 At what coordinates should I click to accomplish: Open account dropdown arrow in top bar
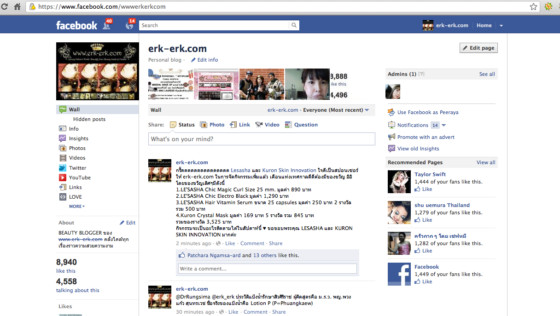click(501, 26)
